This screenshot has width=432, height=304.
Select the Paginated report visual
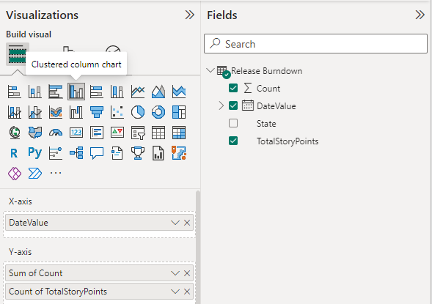tap(158, 153)
